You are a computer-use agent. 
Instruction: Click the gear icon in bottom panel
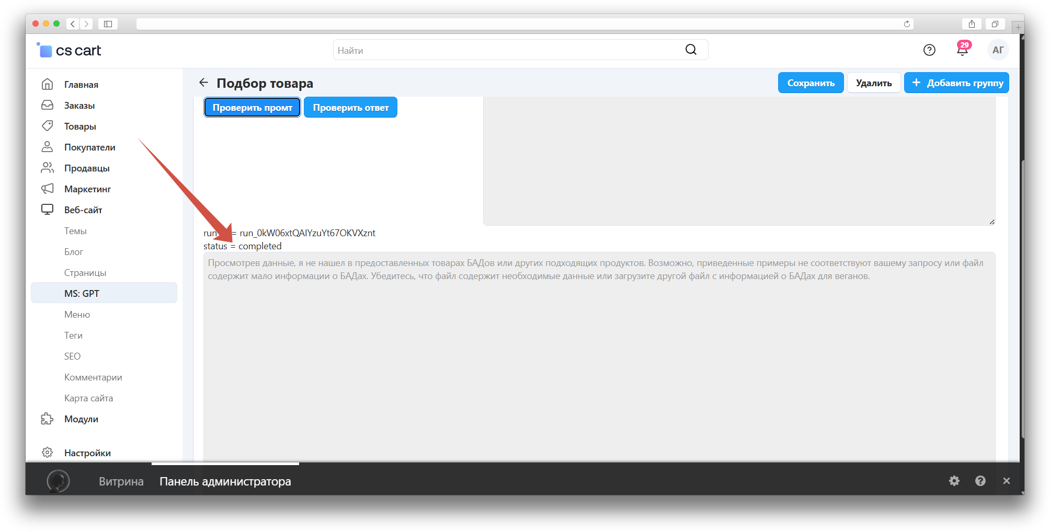(x=954, y=481)
